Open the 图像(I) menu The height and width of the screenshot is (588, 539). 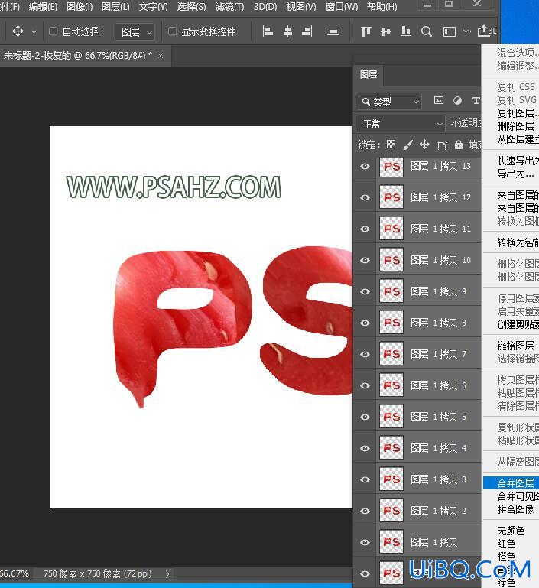[79, 6]
